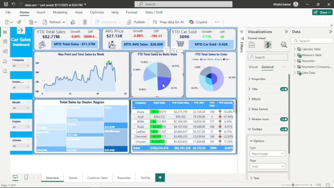This screenshot has width=334, height=188.
Task: Click the Redo arrow icon
Action: click(x=21, y=4)
